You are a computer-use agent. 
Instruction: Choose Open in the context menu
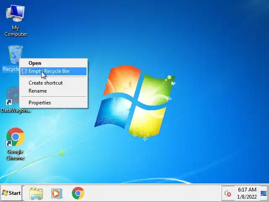pyautogui.click(x=53, y=63)
